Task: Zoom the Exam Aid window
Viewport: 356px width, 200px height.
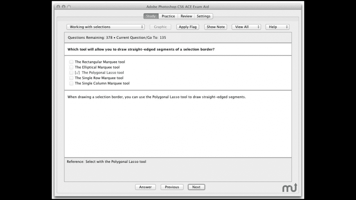Action: [x=69, y=7]
